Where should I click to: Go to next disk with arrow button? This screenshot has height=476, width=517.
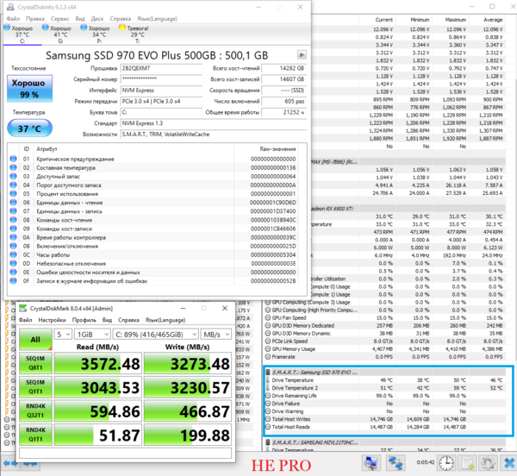pos(302,55)
